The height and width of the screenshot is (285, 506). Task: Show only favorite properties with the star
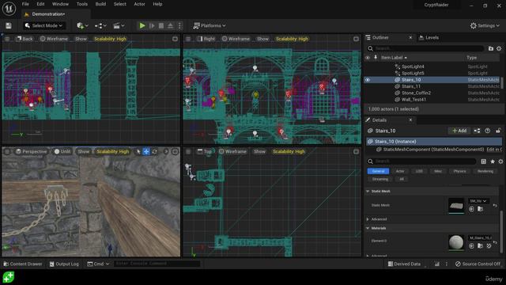[x=493, y=161]
